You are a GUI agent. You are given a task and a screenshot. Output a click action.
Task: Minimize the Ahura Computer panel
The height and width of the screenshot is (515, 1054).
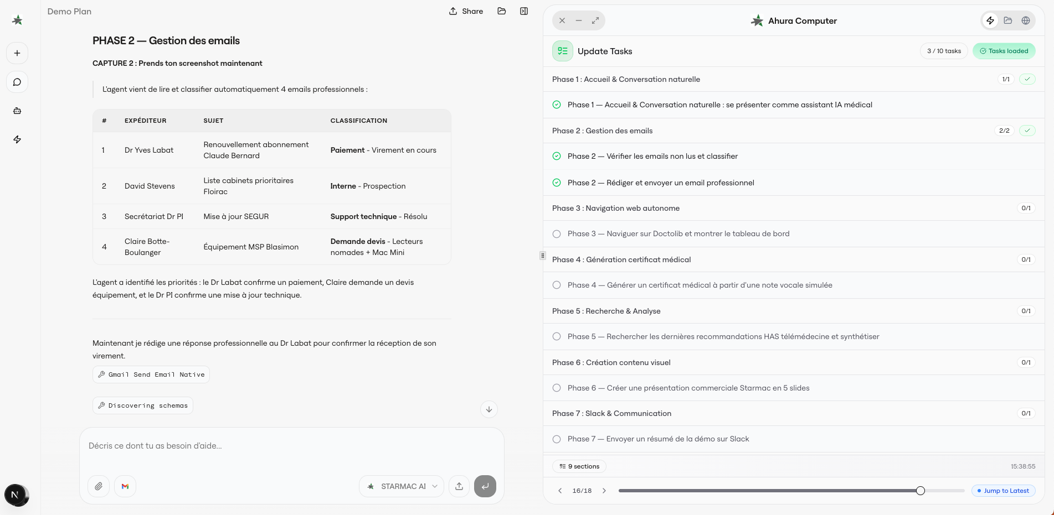click(x=579, y=20)
